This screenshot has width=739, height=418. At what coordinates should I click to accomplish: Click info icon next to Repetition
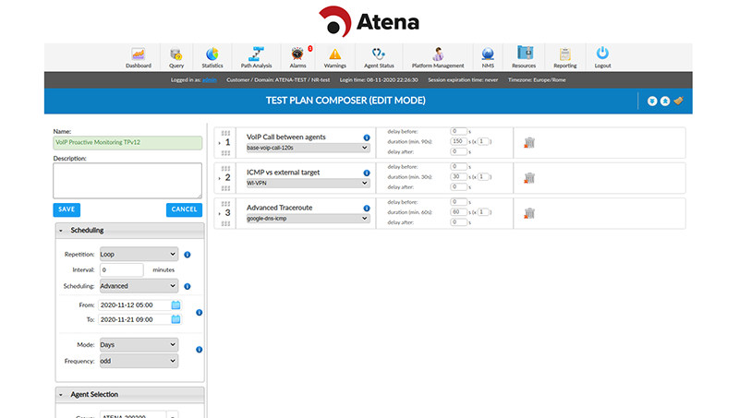[187, 254]
